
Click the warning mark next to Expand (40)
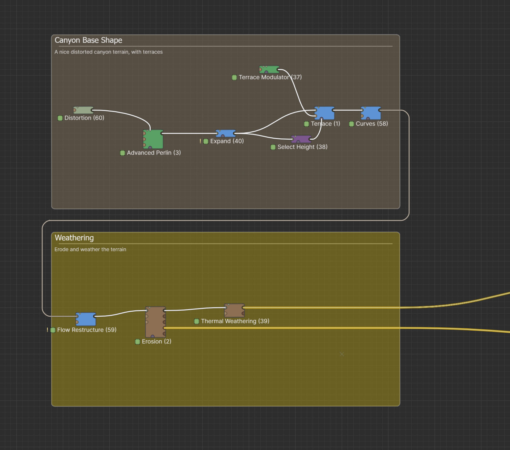pyautogui.click(x=200, y=141)
